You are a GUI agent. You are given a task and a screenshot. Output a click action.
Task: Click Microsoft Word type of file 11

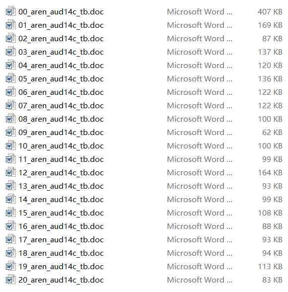coord(200,159)
